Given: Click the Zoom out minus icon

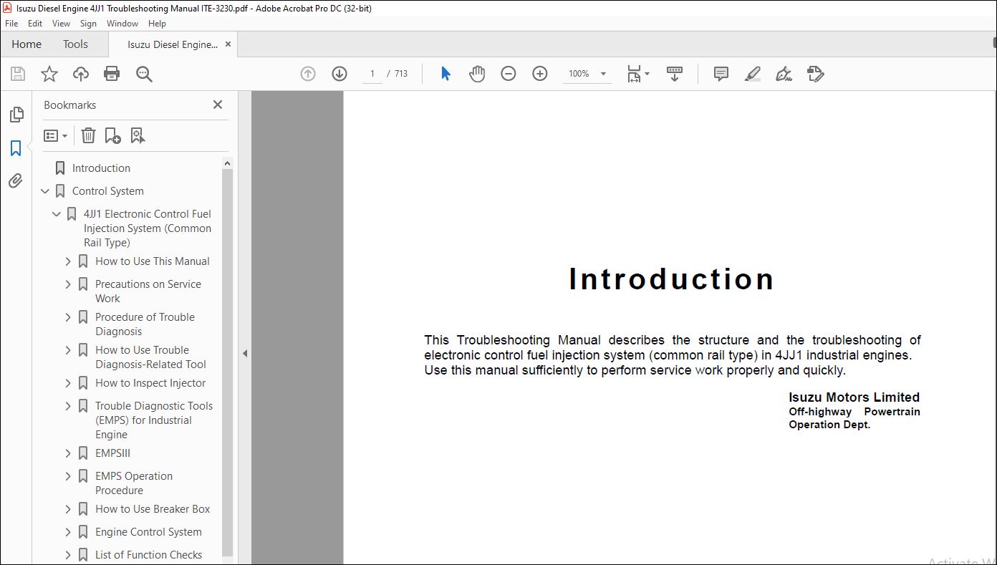Looking at the screenshot, I should (x=509, y=74).
